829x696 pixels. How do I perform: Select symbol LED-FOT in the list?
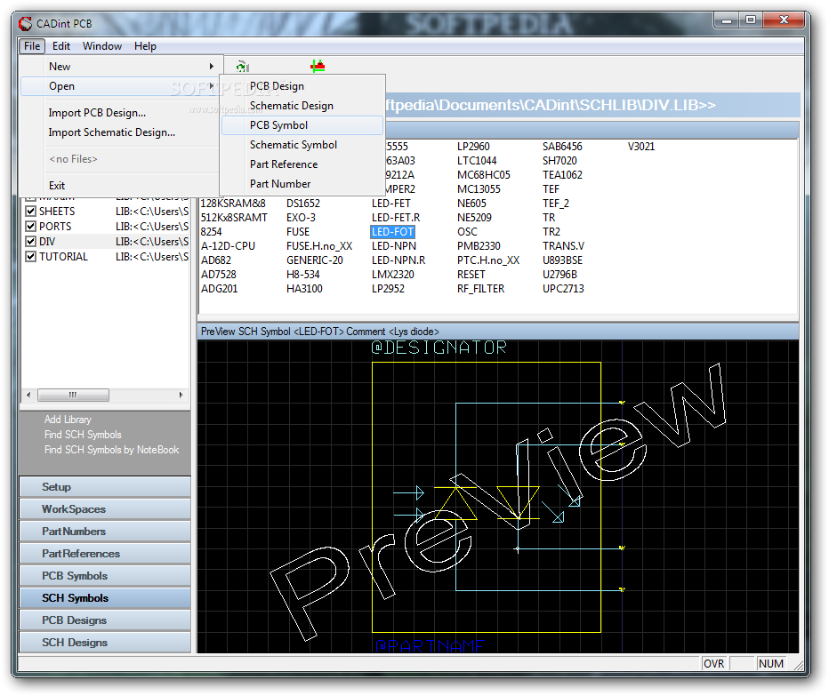[x=392, y=232]
